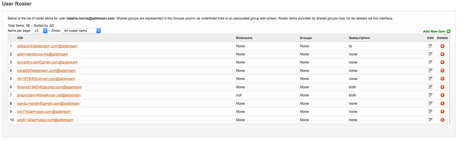The height and width of the screenshot is (141, 463).
Task: Delete roster item hfc1875\40hotmail.com@adstream
Action: point(442,79)
